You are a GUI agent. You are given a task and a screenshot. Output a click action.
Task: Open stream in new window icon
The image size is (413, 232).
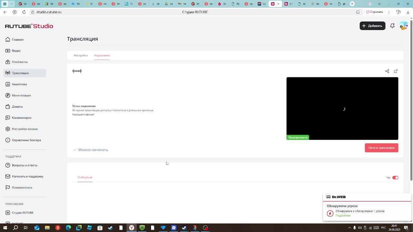tap(396, 71)
